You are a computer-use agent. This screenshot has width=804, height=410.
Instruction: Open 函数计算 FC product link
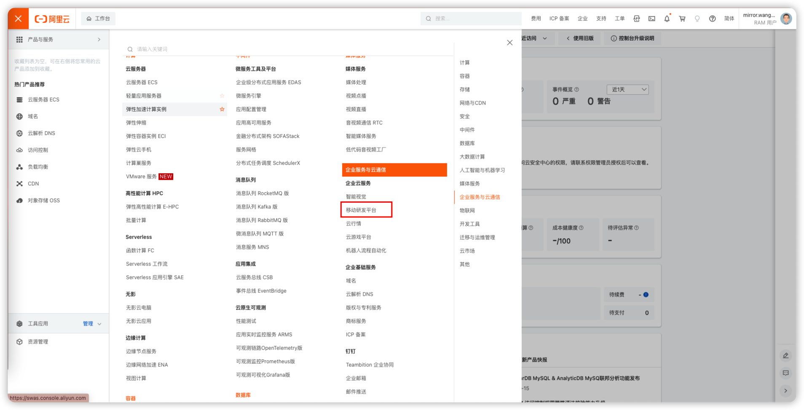(x=140, y=251)
